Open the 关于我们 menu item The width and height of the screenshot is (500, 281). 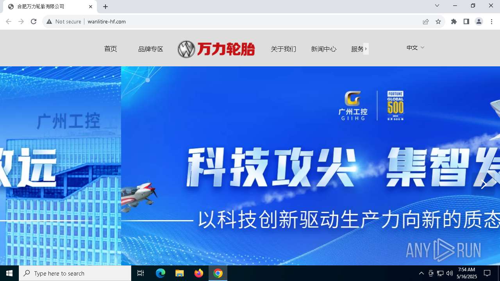[x=284, y=49]
